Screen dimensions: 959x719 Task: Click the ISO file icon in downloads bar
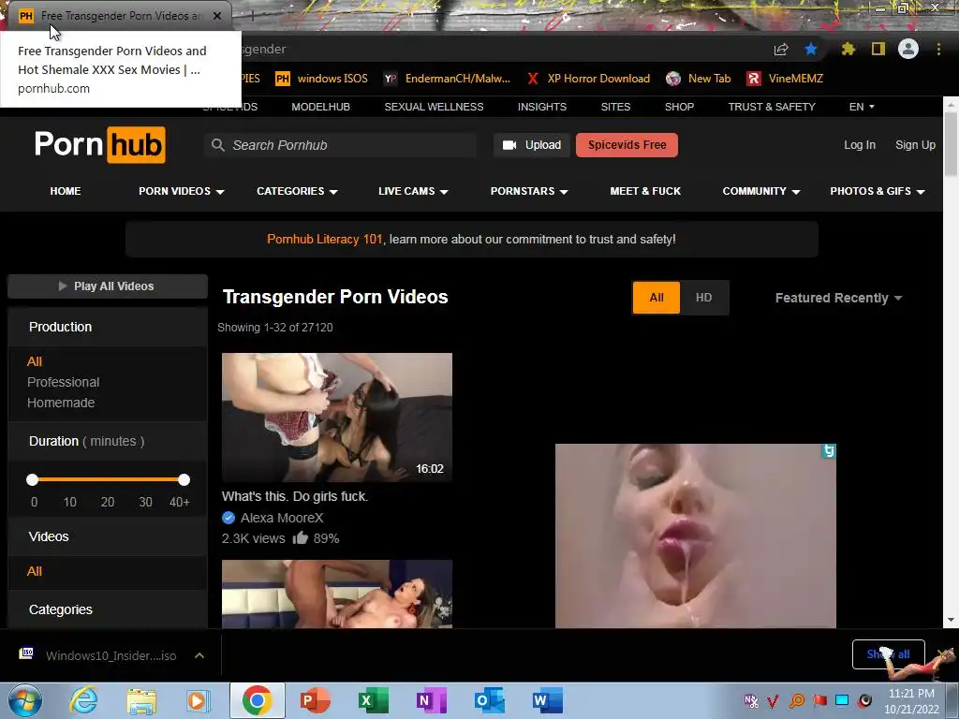[x=26, y=653]
